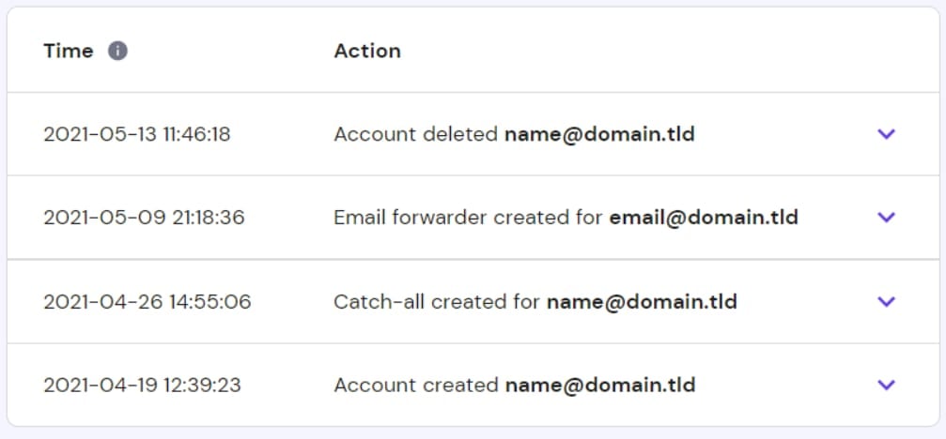Image resolution: width=946 pixels, height=439 pixels.
Task: Select timestamp 2021-04-26 14:55:06
Action: [x=147, y=301]
